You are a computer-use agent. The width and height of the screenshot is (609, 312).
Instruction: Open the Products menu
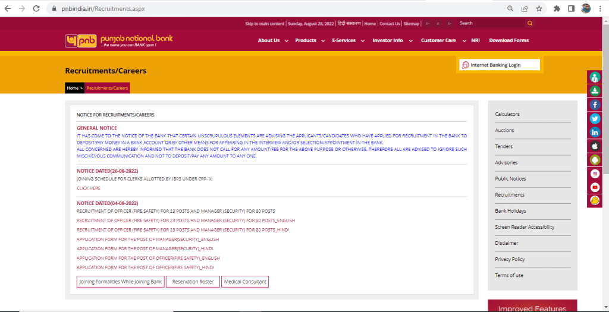pos(306,40)
